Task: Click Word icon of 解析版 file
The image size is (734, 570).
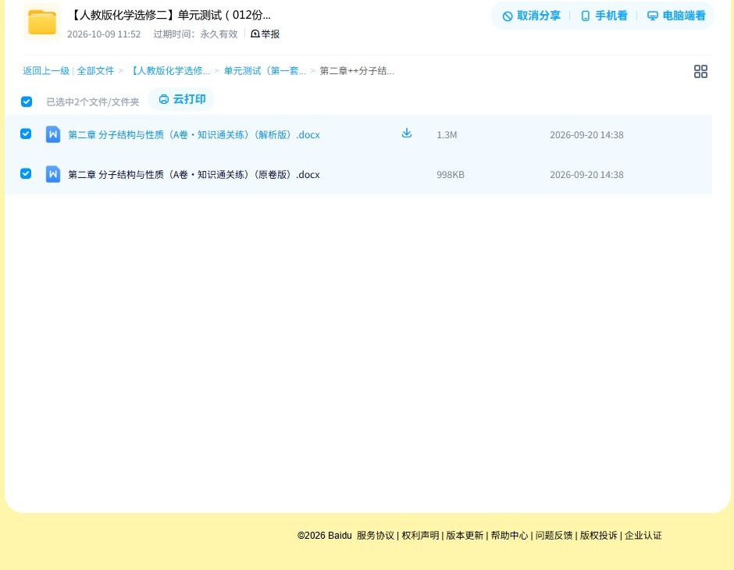Action: pyautogui.click(x=53, y=134)
